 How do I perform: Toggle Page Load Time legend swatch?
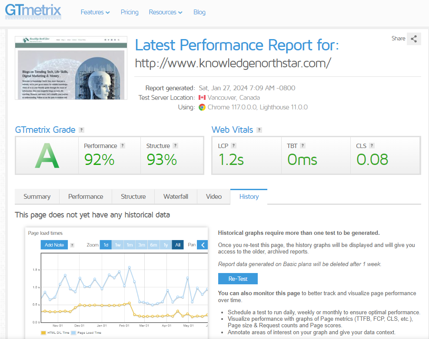(x=73, y=333)
